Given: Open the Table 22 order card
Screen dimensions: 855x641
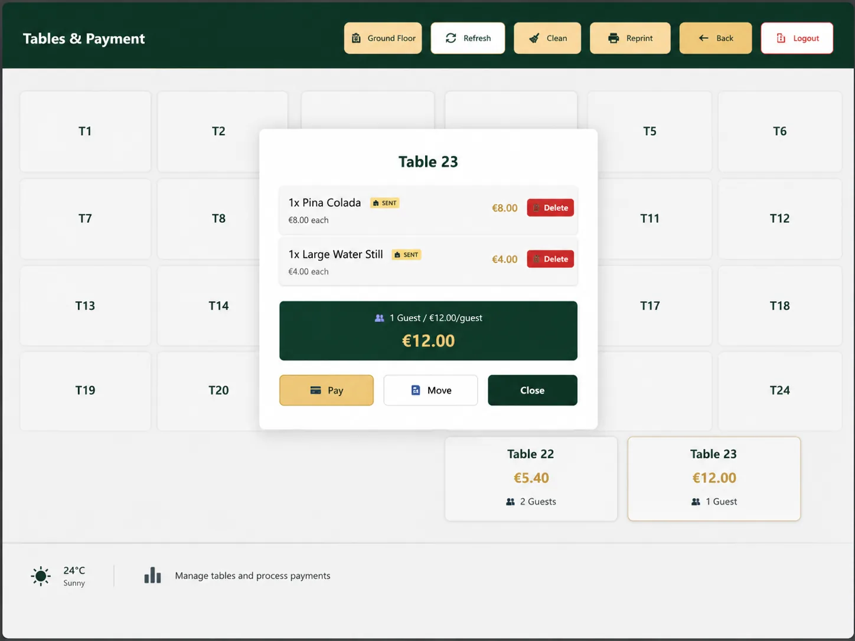Looking at the screenshot, I should tap(531, 479).
